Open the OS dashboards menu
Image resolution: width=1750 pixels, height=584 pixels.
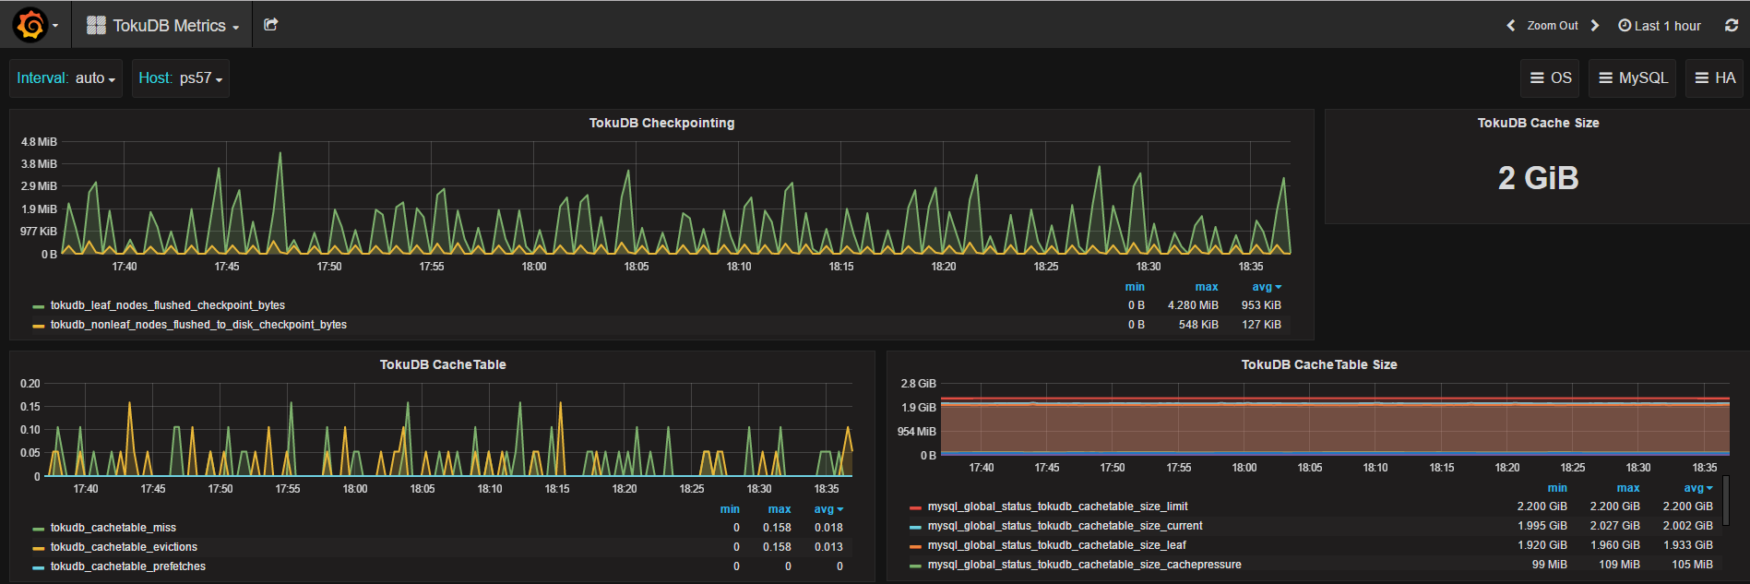pyautogui.click(x=1550, y=78)
